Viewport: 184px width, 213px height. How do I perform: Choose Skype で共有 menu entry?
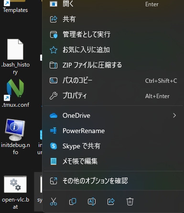(113, 146)
